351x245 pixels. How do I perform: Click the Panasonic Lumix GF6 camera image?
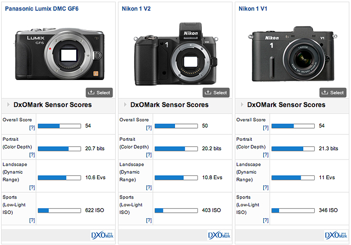[60, 54]
